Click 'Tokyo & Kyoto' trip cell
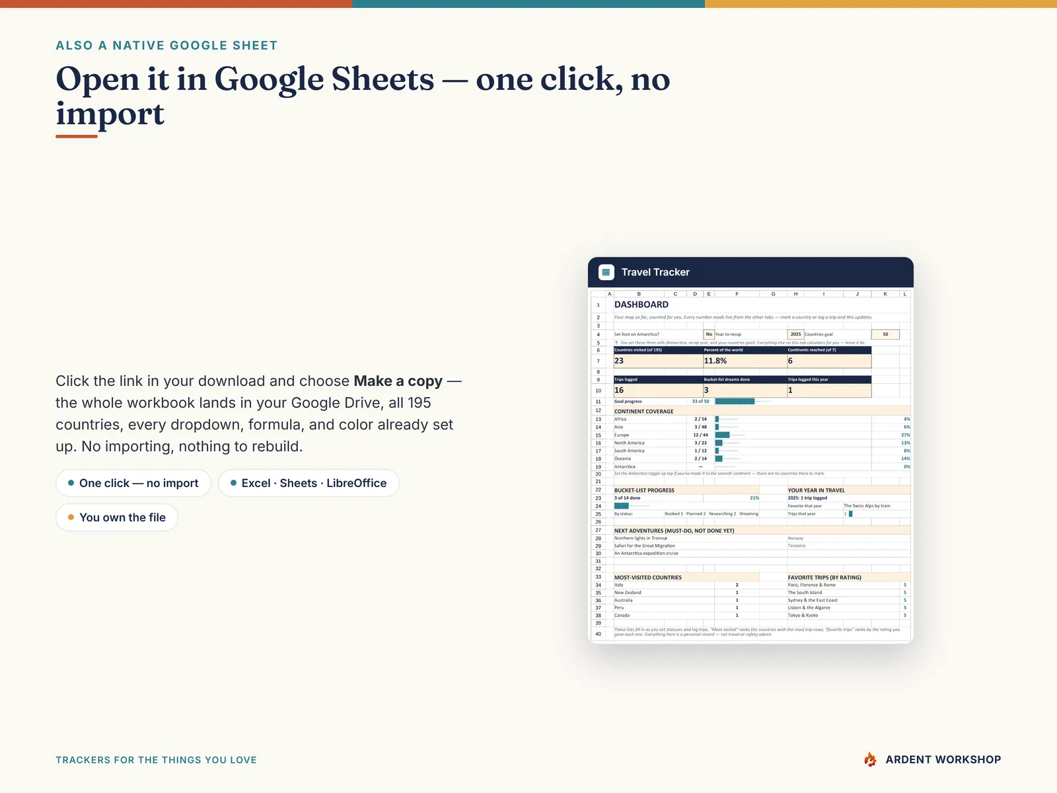Image resolution: width=1057 pixels, height=793 pixels. 803,615
